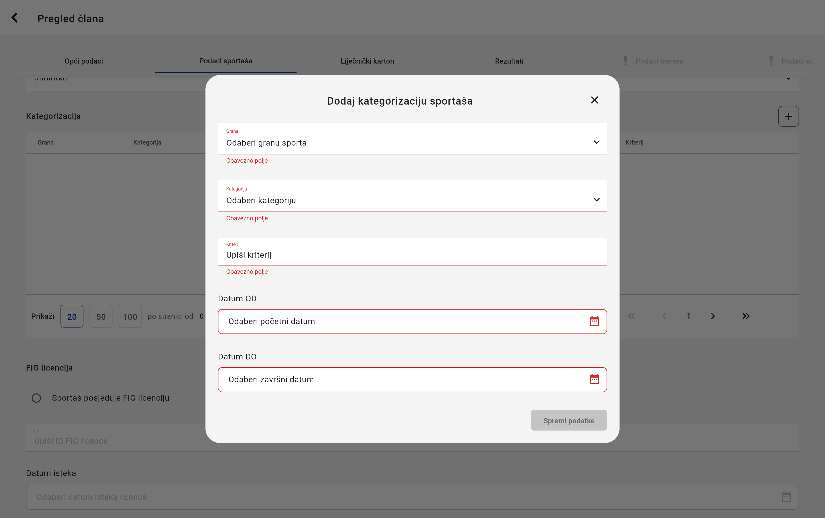Switch to the Liječnički karton tab
The image size is (825, 518).
[x=367, y=61]
